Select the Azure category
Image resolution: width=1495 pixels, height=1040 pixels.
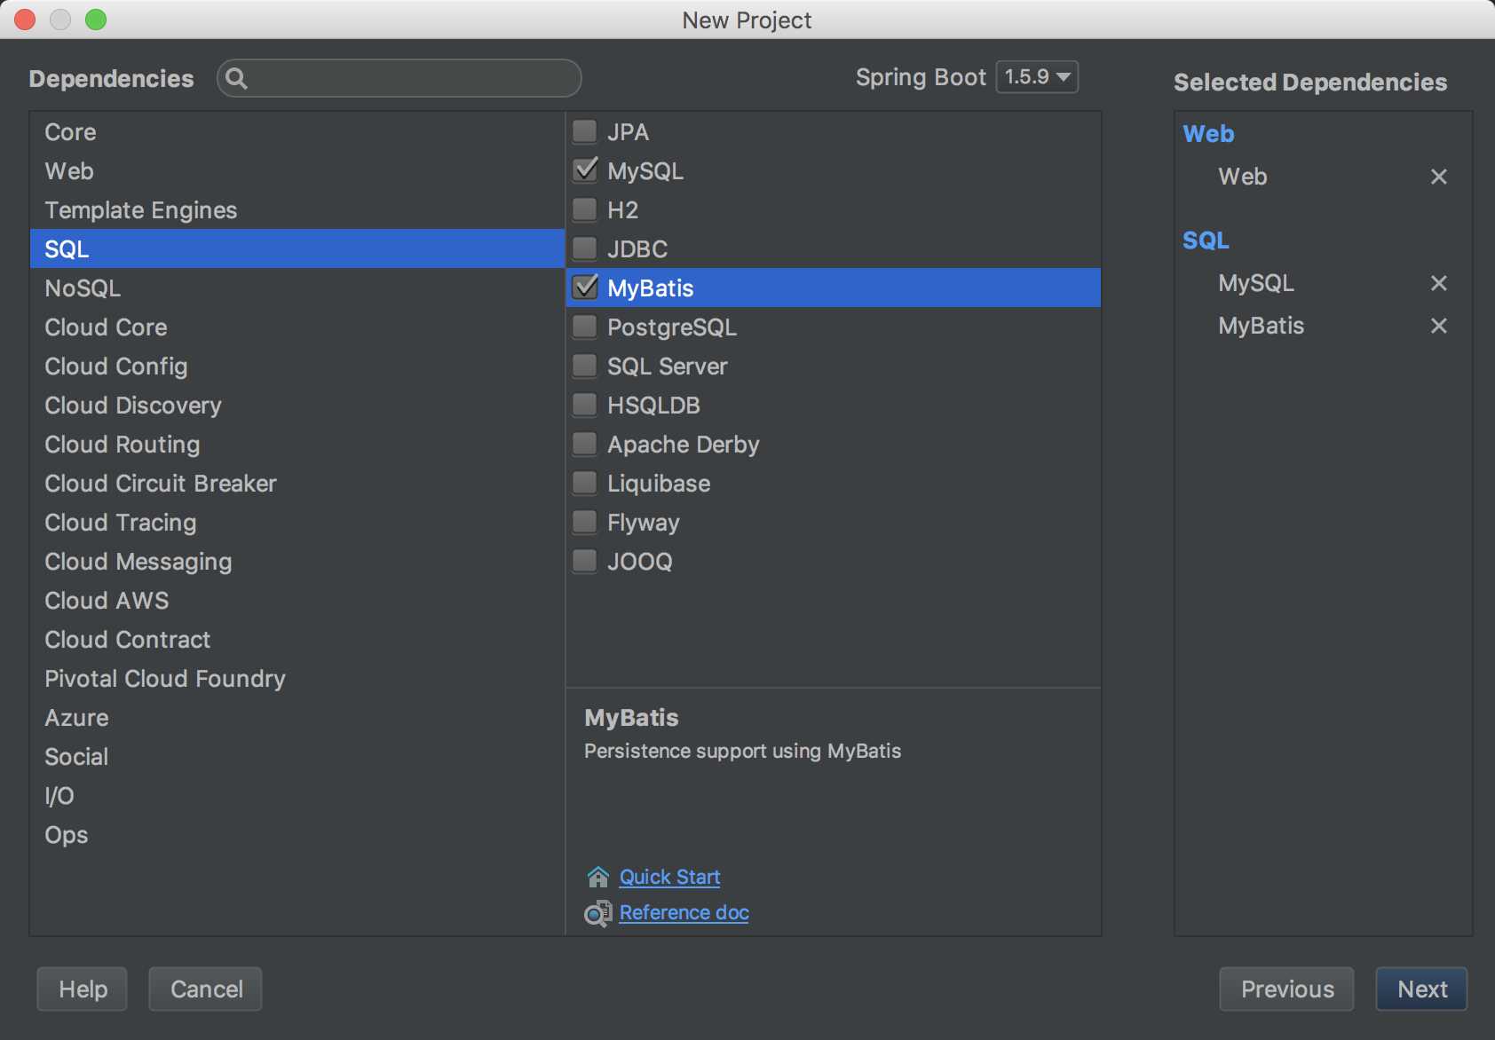pyautogui.click(x=297, y=717)
